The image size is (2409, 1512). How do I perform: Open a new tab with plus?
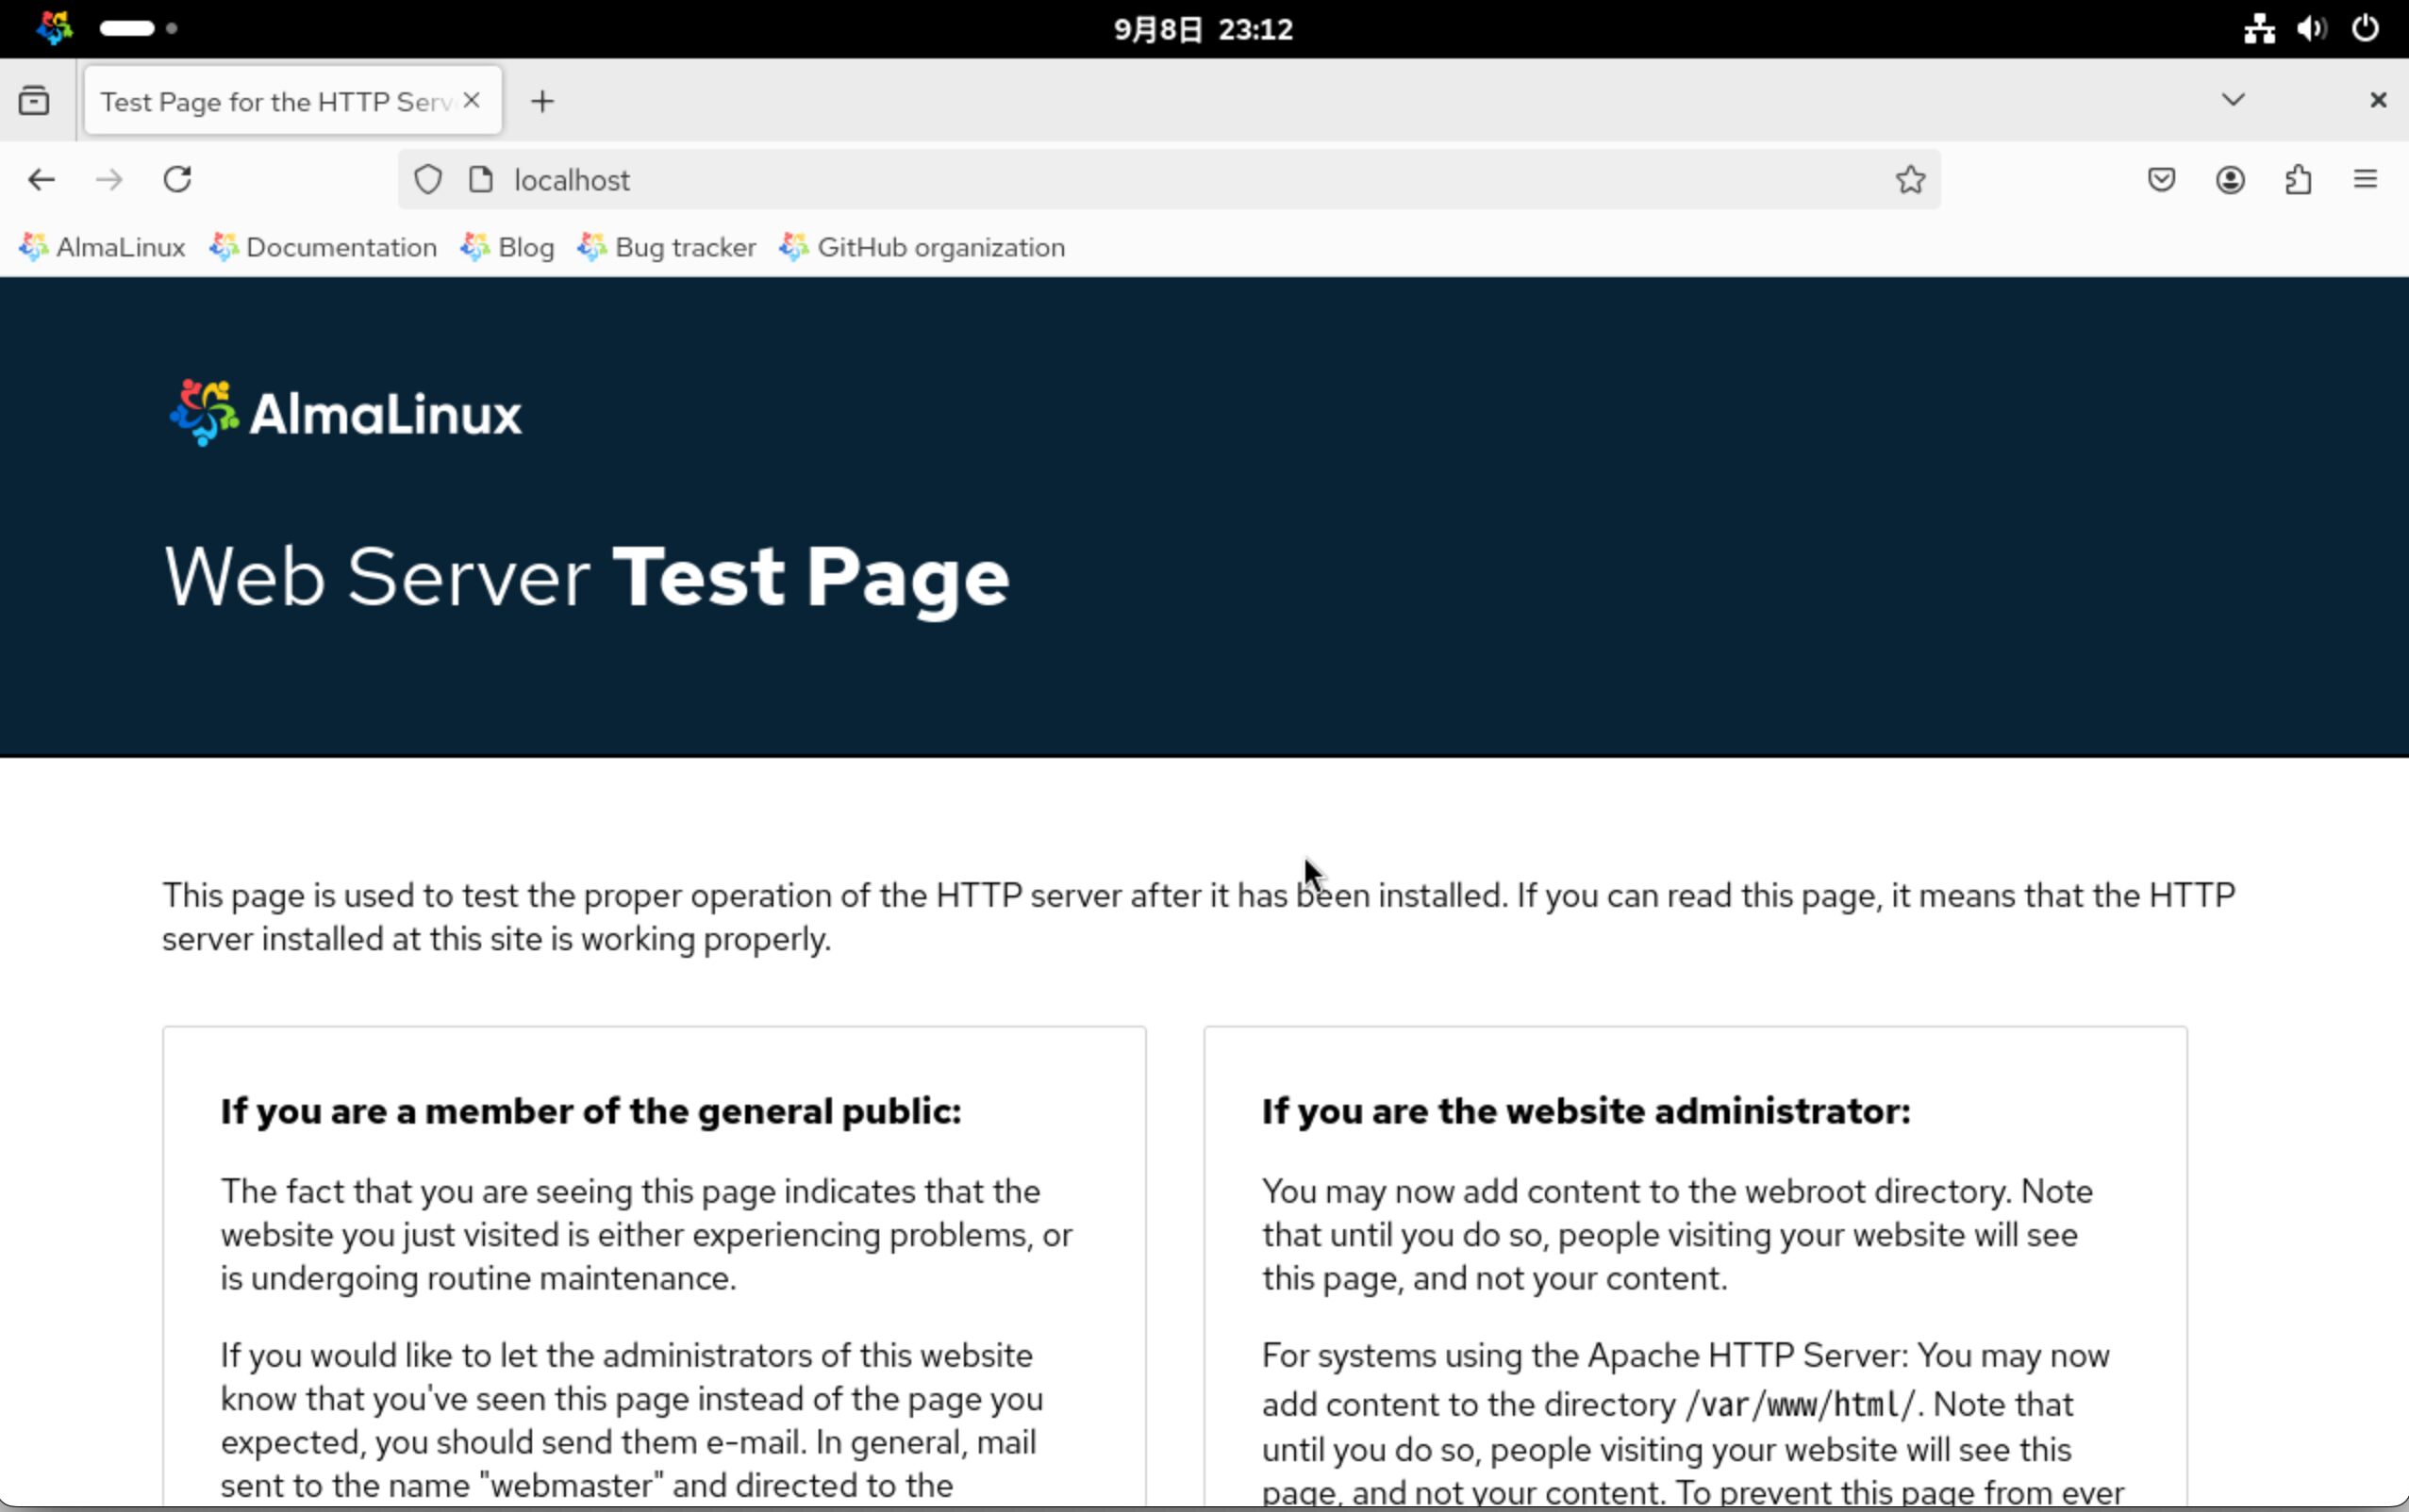click(542, 101)
